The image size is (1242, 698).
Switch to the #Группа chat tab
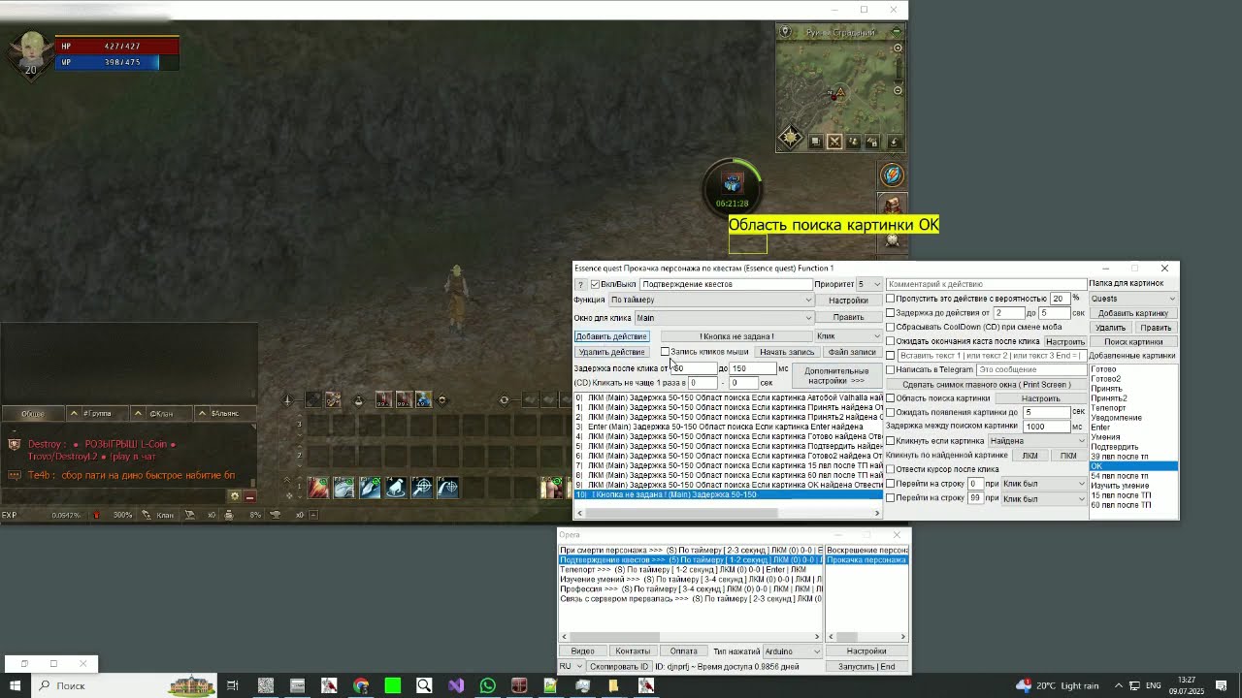tap(99, 414)
